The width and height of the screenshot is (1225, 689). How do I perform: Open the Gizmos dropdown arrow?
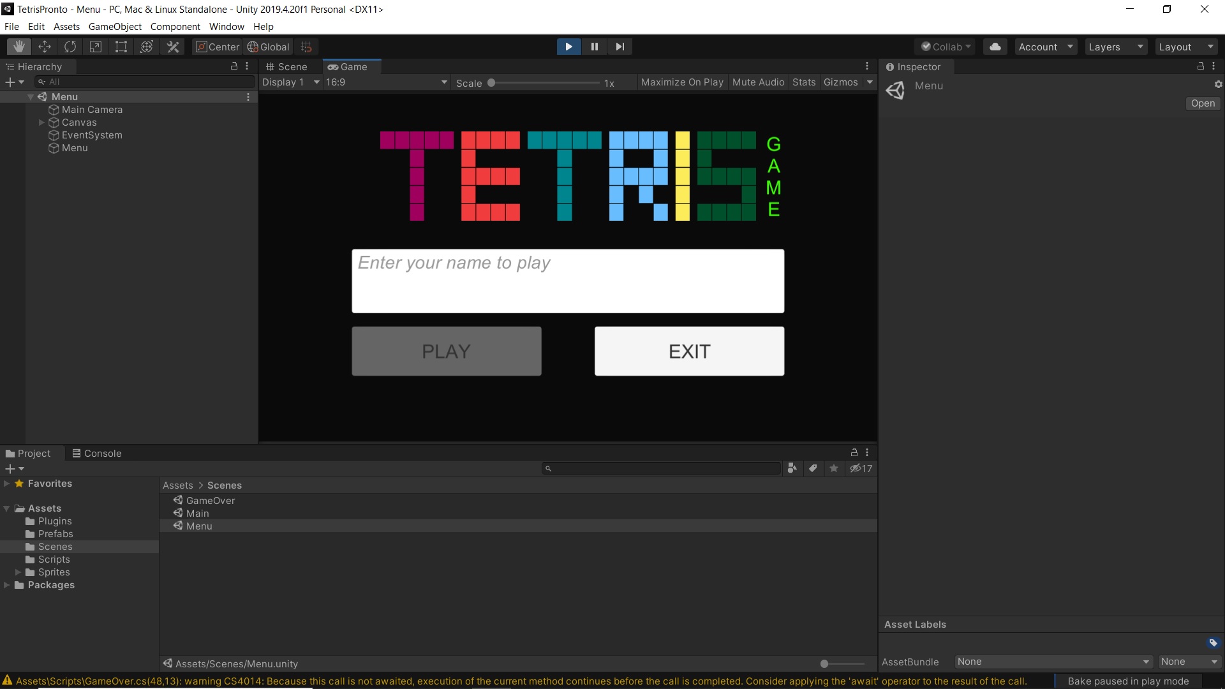pyautogui.click(x=869, y=82)
